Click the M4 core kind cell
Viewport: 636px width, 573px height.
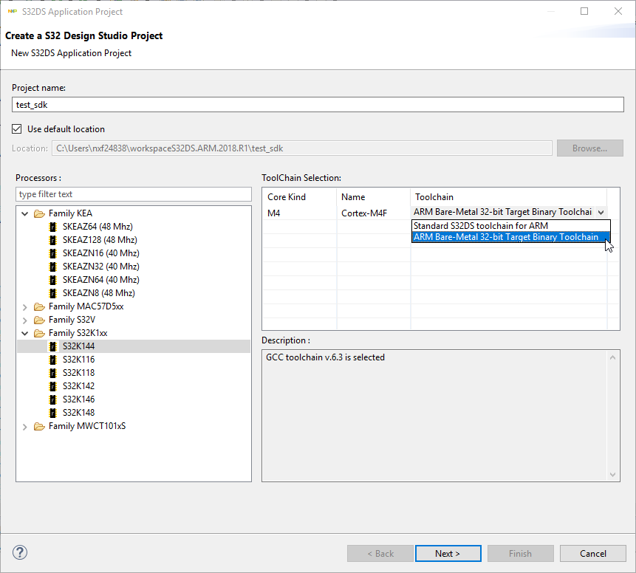pos(299,213)
